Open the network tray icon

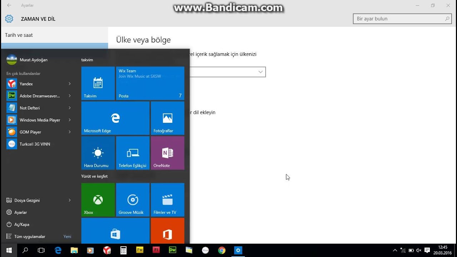tap(403, 250)
